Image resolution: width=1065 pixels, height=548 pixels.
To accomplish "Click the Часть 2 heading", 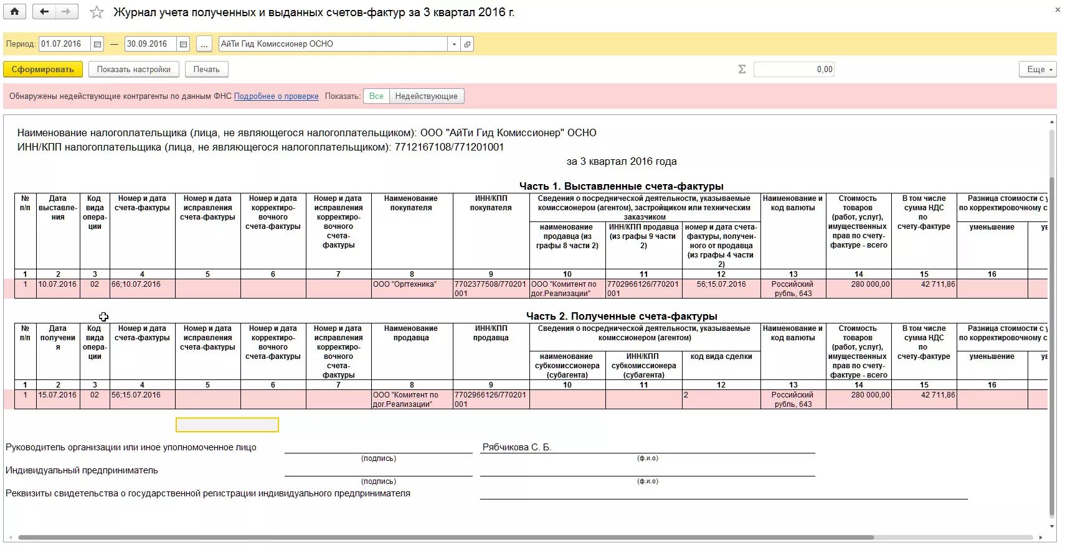I will pos(621,316).
